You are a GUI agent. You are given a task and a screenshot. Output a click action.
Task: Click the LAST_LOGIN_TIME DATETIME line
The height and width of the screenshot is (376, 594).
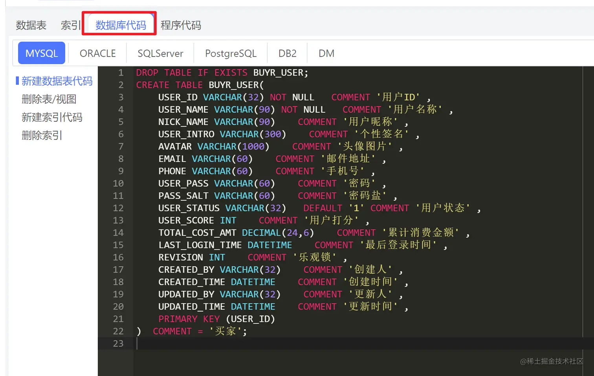[303, 245]
